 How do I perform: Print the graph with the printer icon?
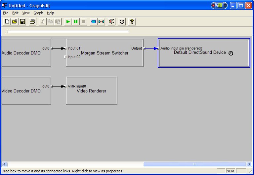pos(32,21)
